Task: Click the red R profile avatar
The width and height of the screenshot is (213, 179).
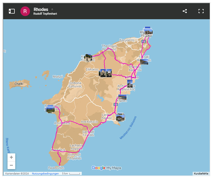Action: pyautogui.click(x=25, y=11)
